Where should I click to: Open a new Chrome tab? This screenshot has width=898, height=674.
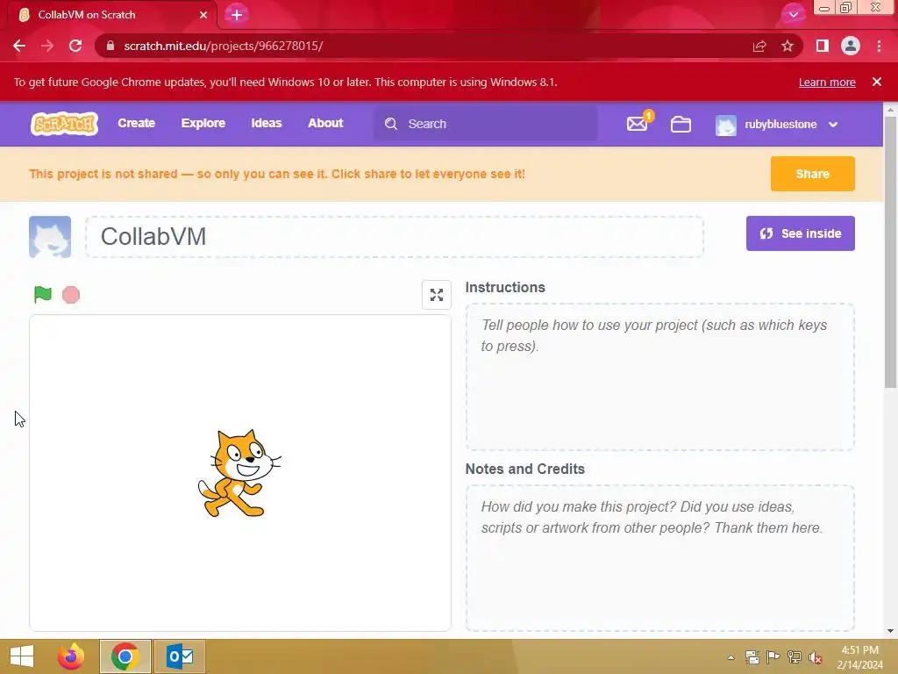coord(237,15)
